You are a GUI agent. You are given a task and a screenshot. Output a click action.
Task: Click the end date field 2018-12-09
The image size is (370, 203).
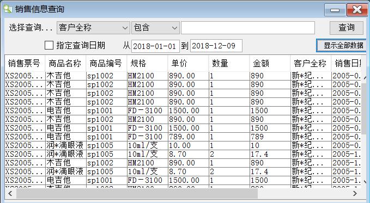[x=216, y=46]
